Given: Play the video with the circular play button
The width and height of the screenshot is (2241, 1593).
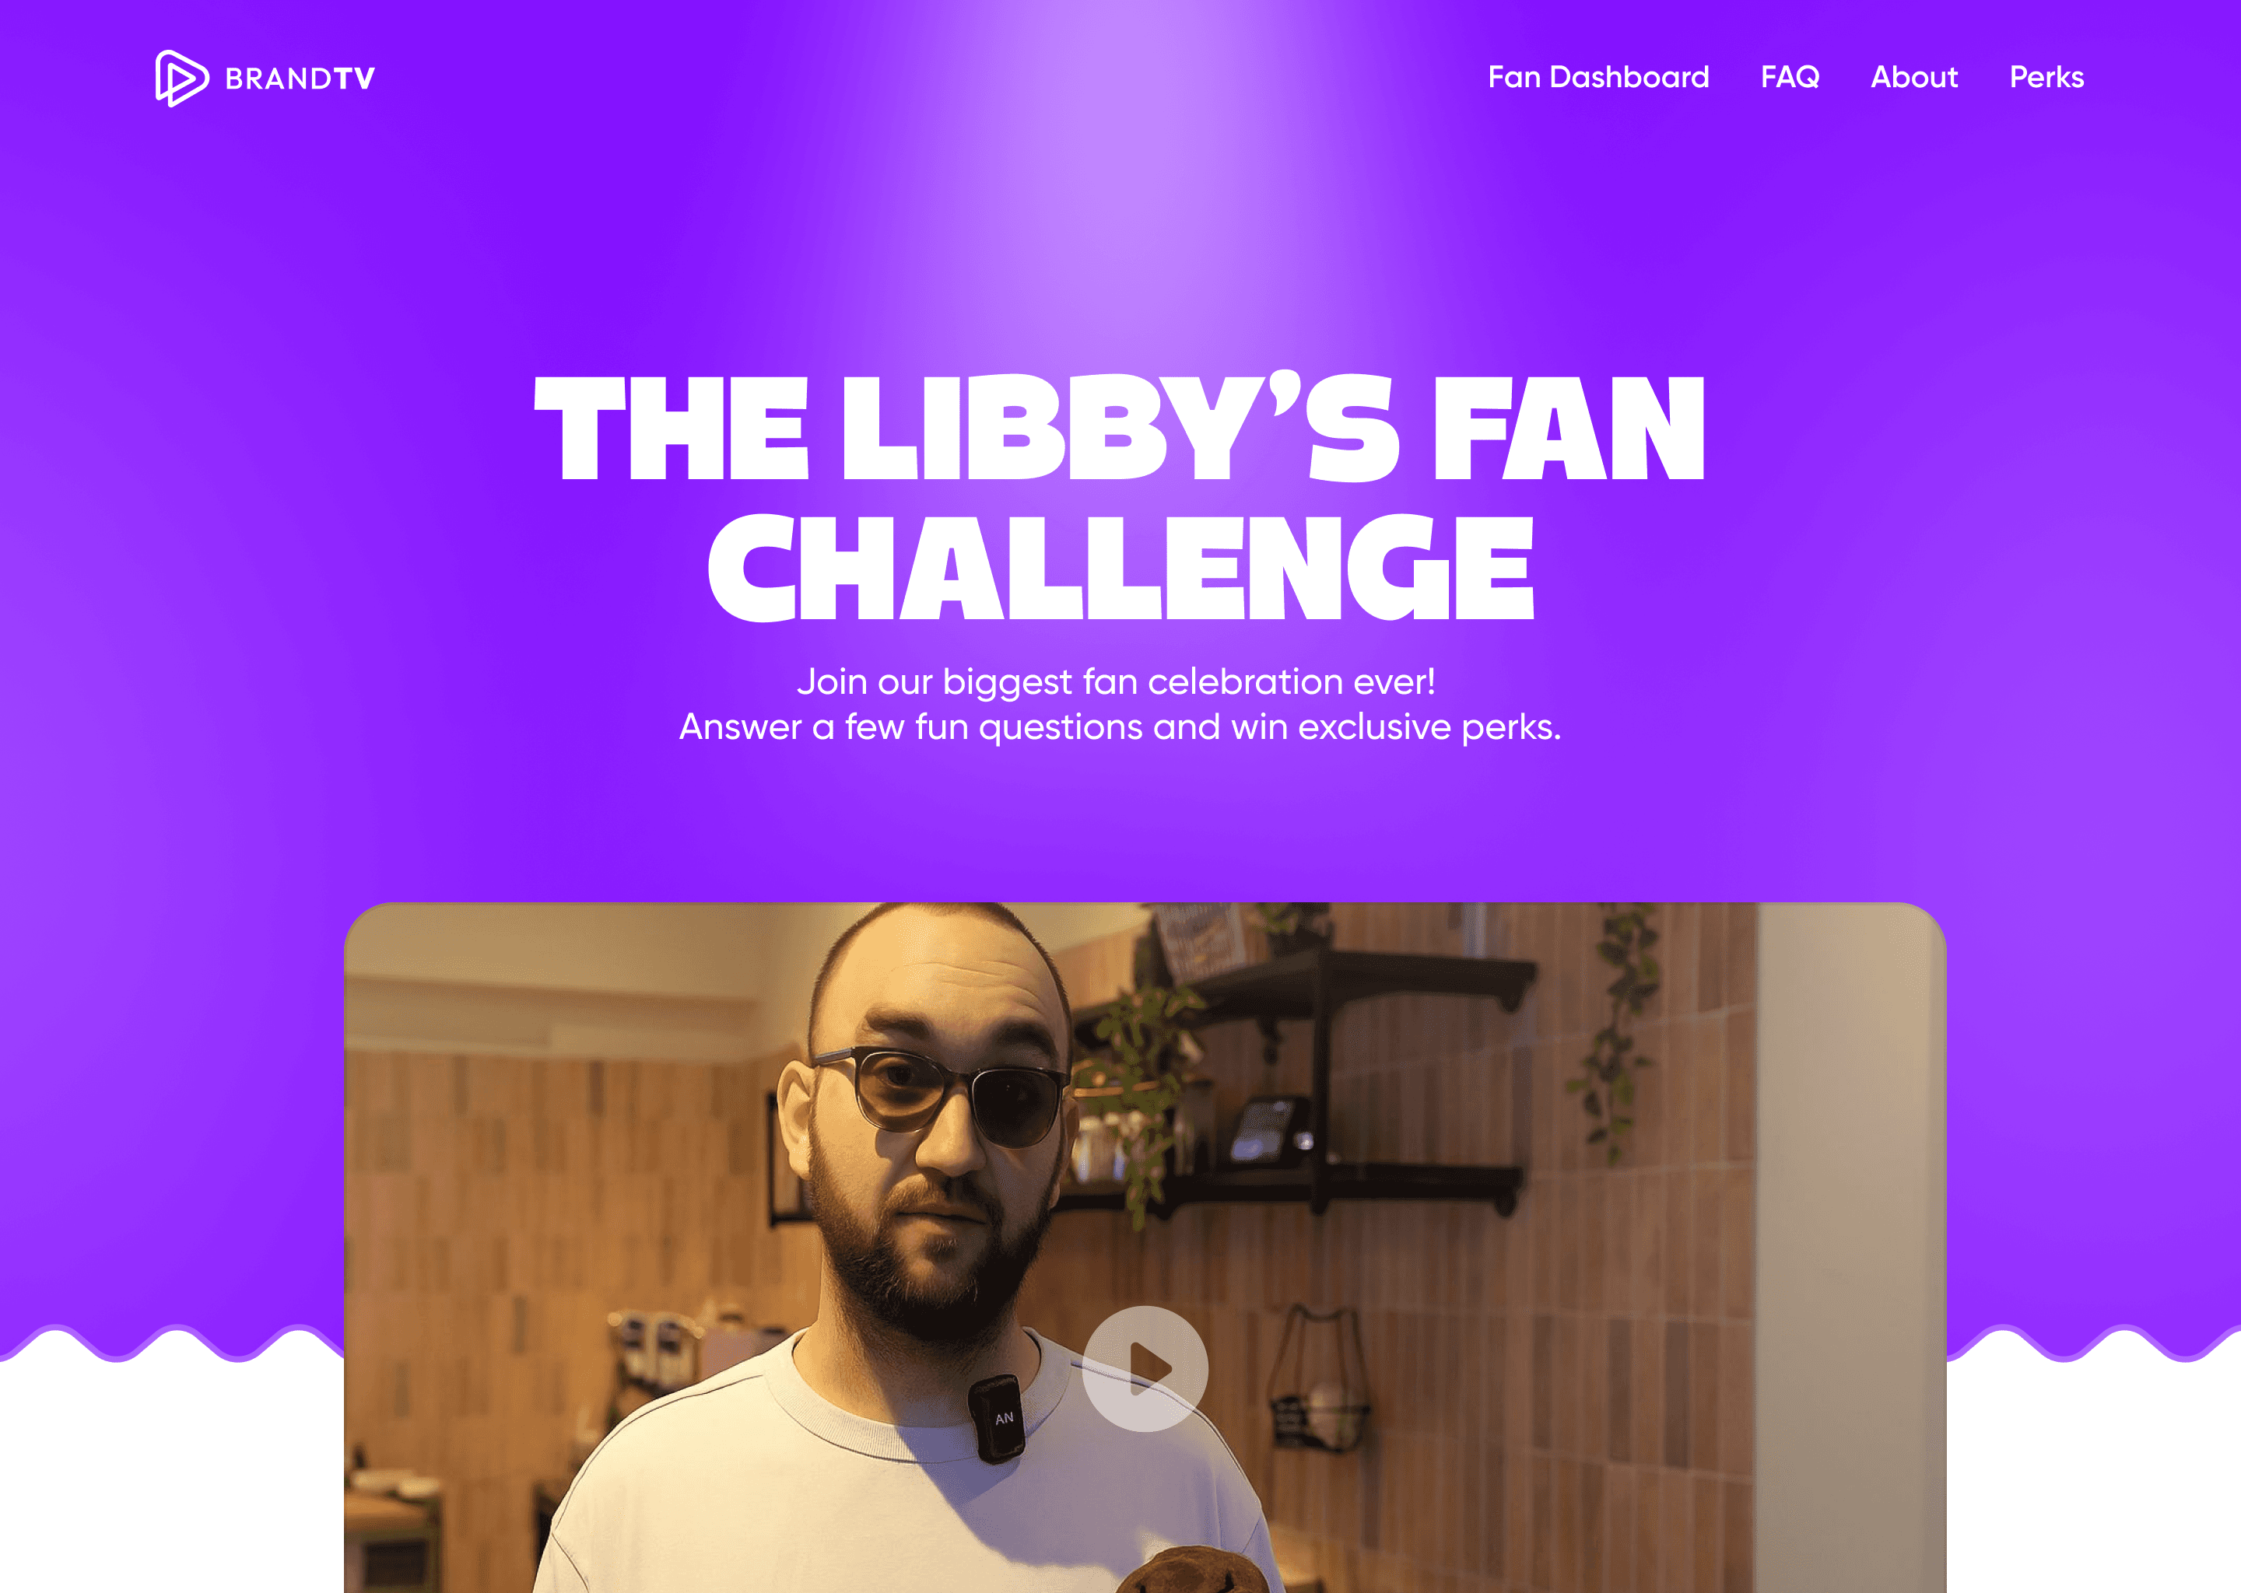Looking at the screenshot, I should (1145, 1368).
